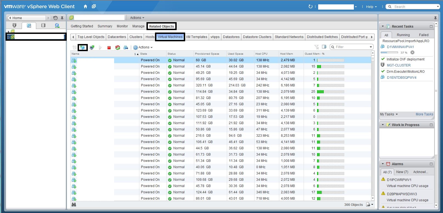Click the vSphere home icon in header
This screenshot has height=213, width=443.
pyautogui.click(x=85, y=7)
